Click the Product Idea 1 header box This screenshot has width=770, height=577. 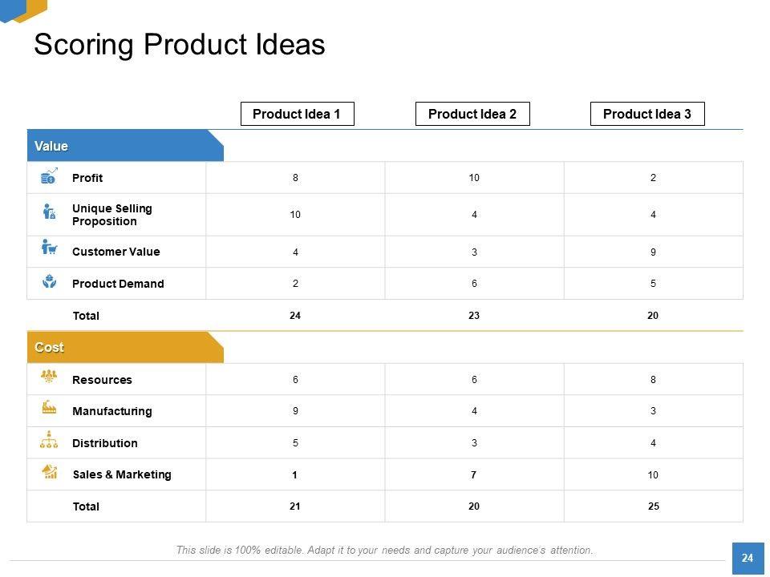coord(297,114)
